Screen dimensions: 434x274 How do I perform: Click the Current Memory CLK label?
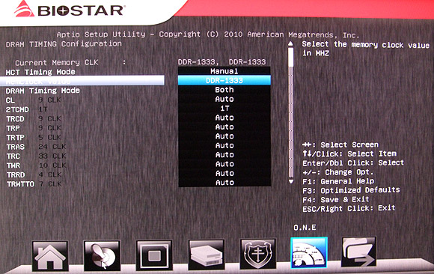pos(56,63)
